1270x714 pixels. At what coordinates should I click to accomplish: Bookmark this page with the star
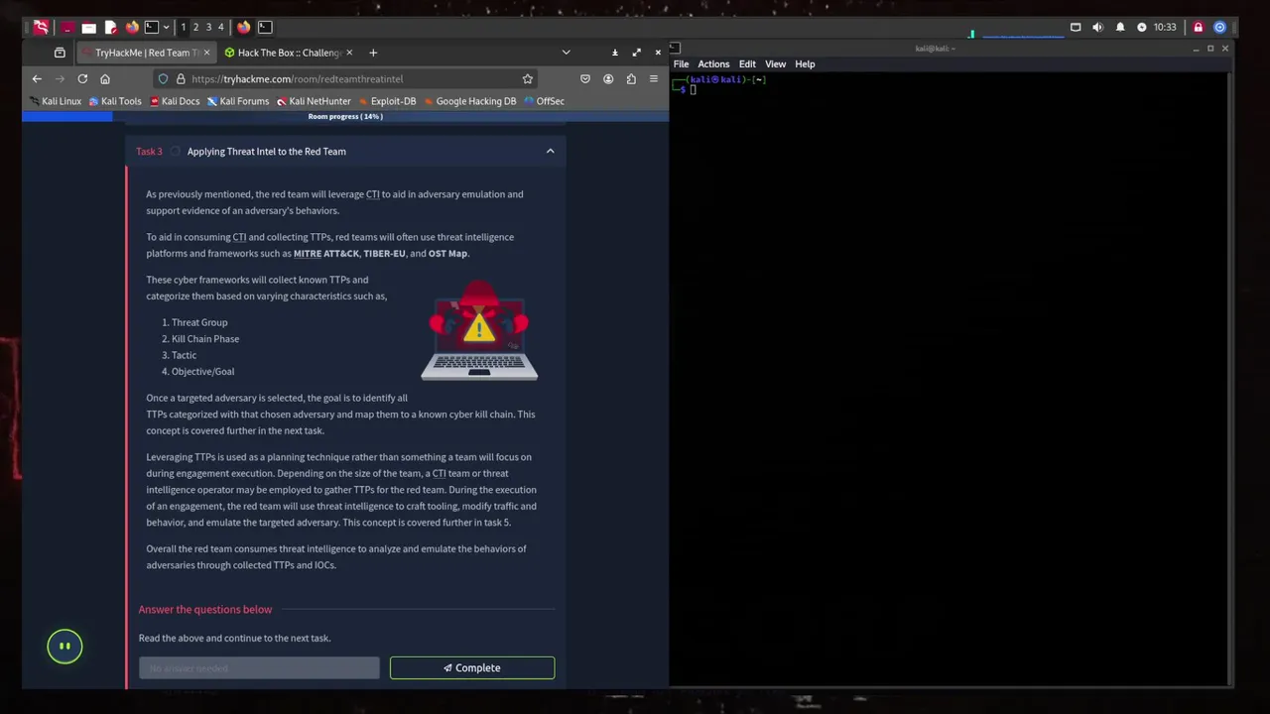click(x=527, y=78)
